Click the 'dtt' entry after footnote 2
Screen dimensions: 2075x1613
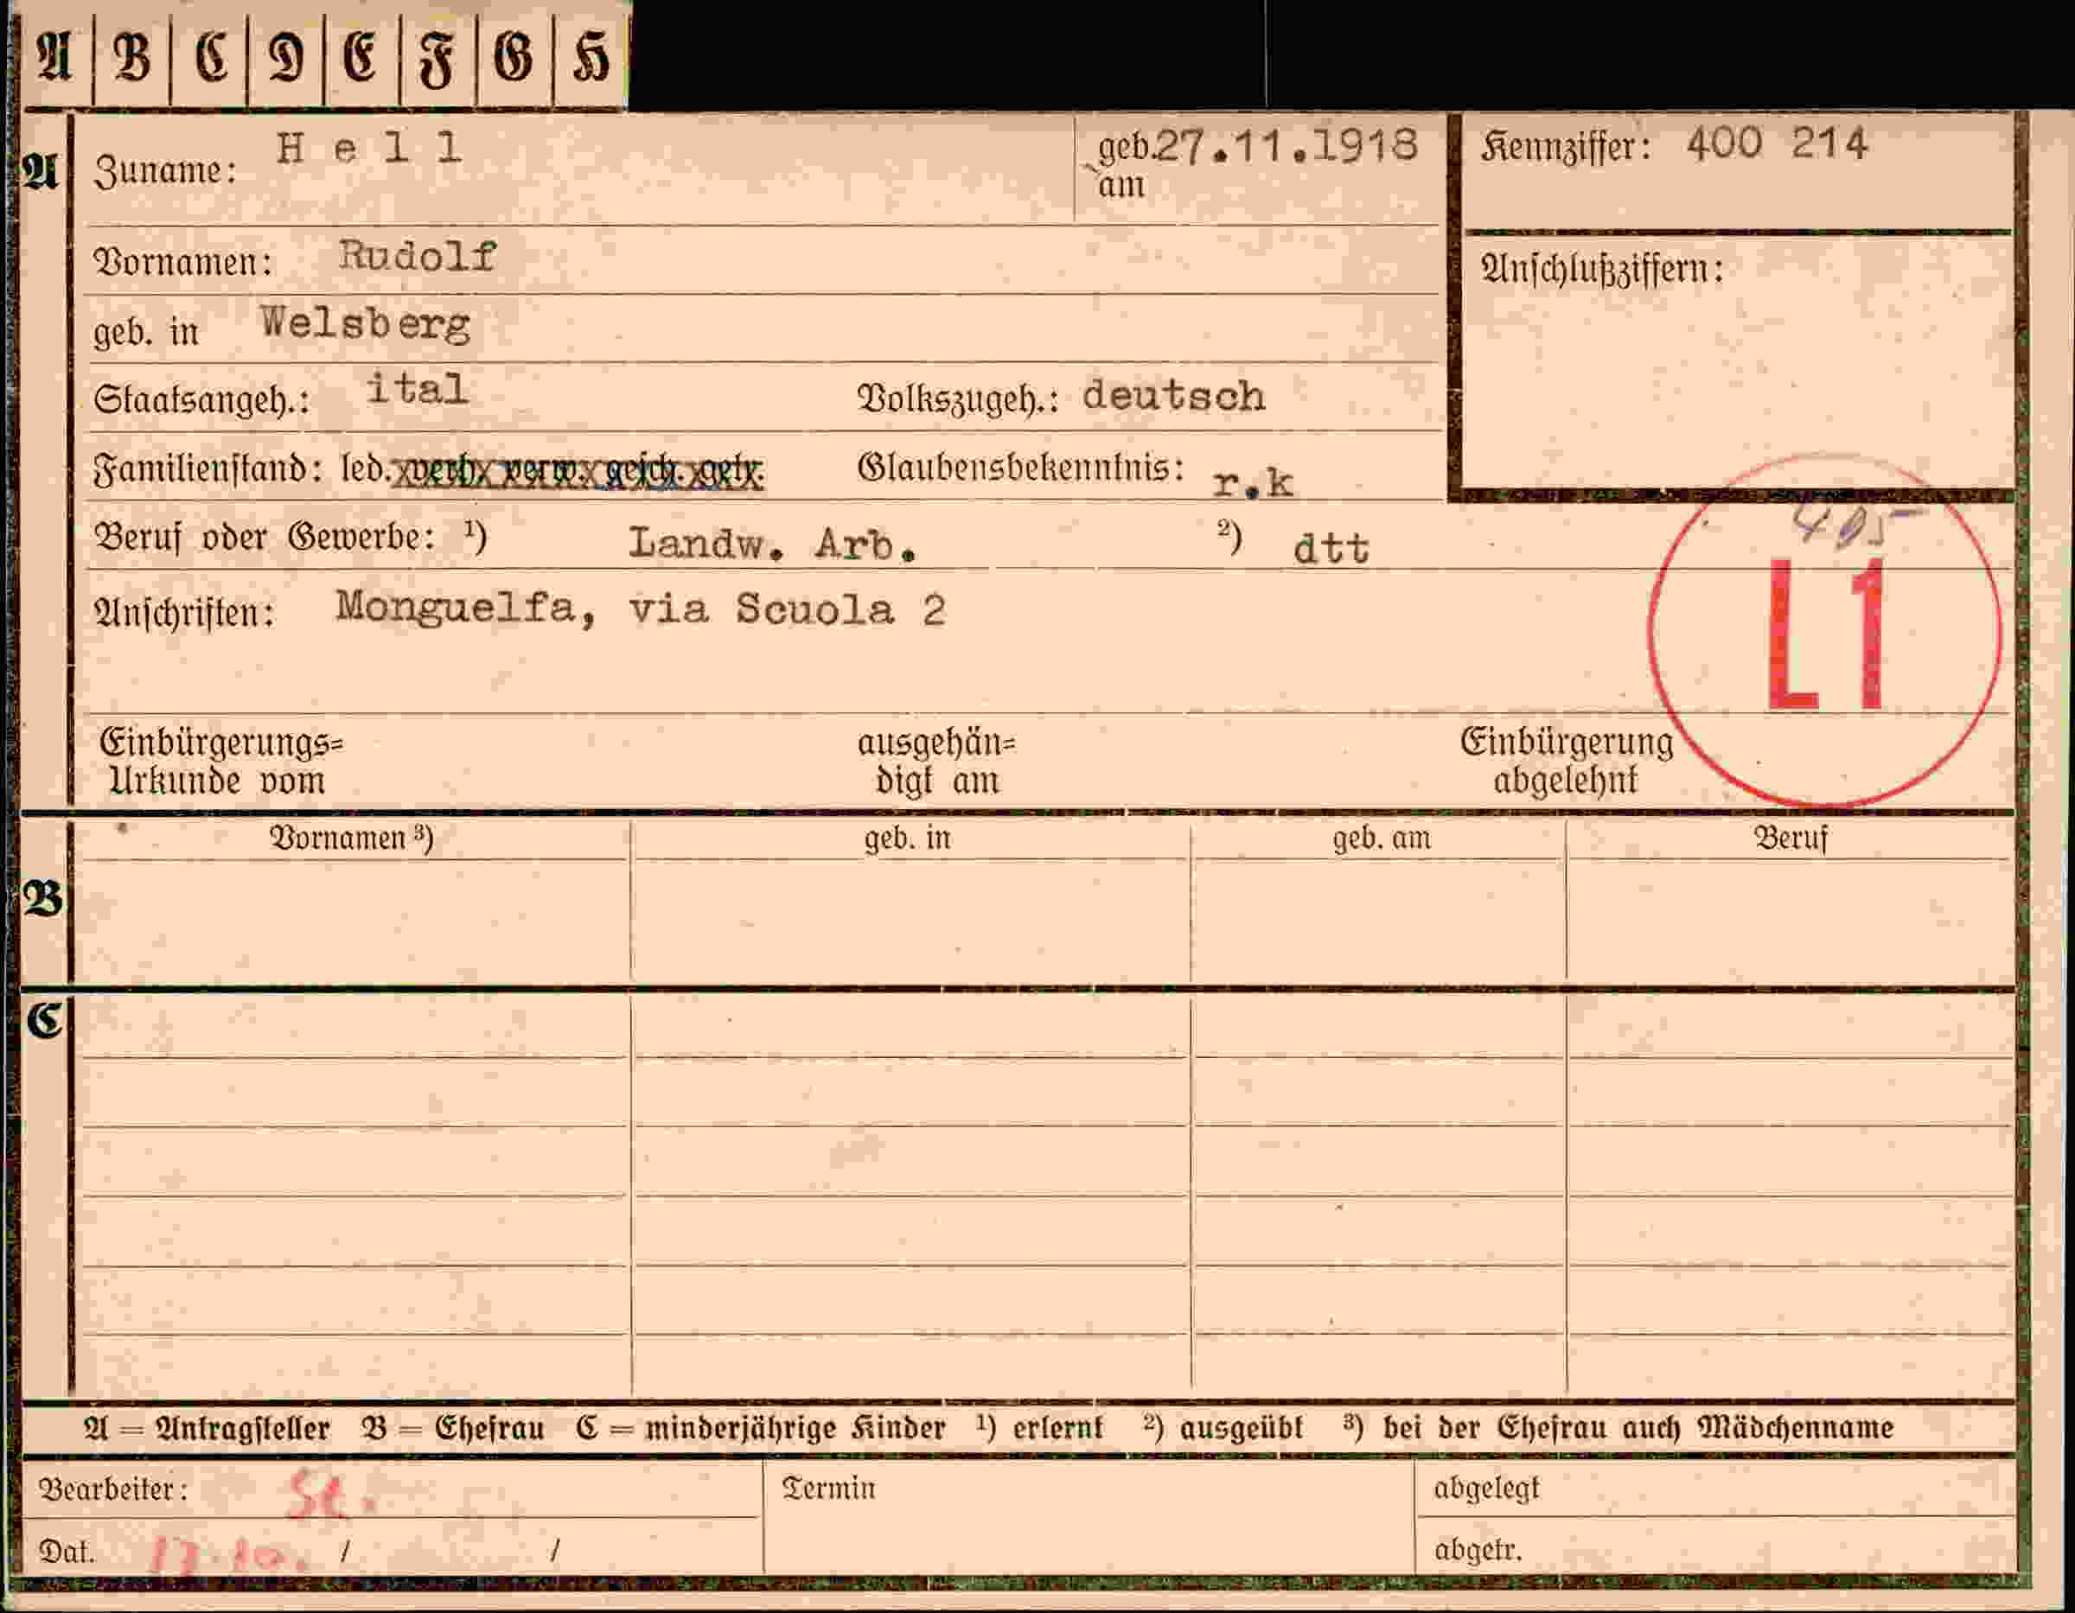(x=1331, y=548)
